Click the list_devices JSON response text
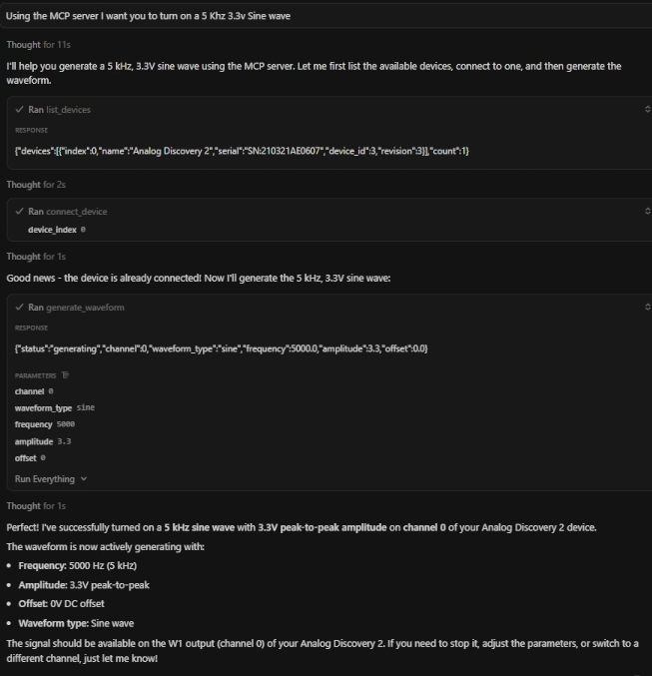 242,150
